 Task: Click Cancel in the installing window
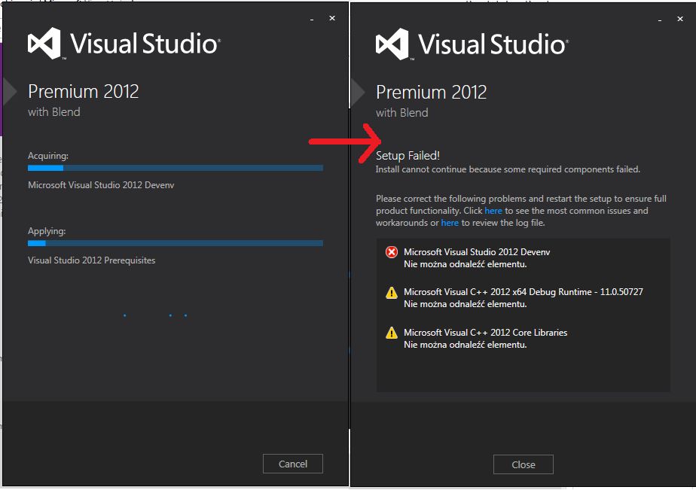(292, 464)
